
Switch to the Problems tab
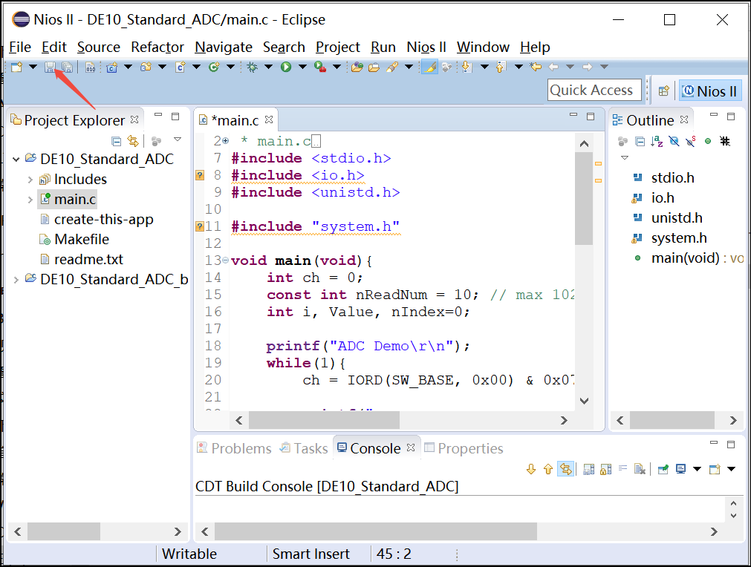click(234, 448)
